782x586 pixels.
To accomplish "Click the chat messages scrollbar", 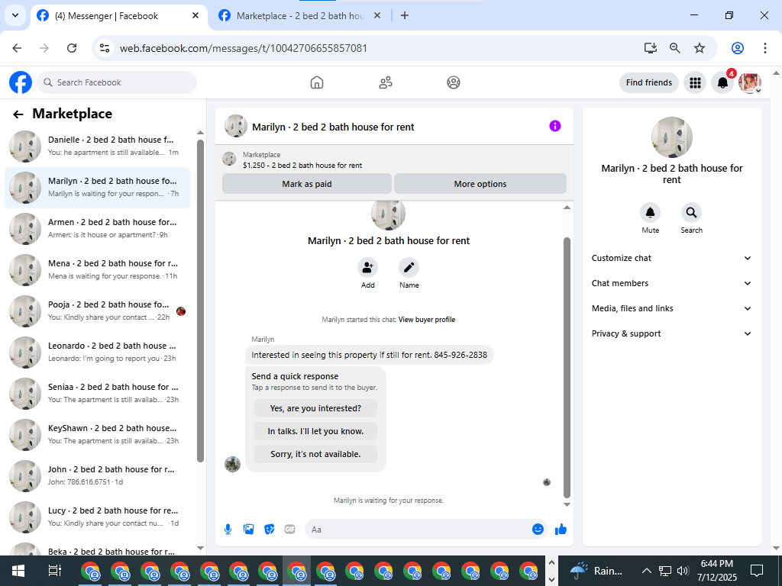I will (567, 367).
